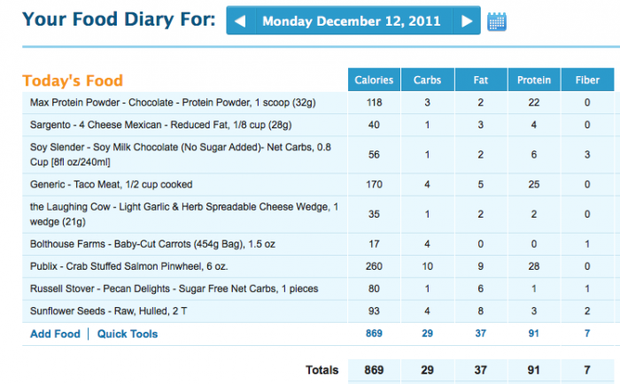Open the Publix Crab Stuffed Salmon Pinwheel entry
The image size is (620, 384).
pyautogui.click(x=129, y=266)
